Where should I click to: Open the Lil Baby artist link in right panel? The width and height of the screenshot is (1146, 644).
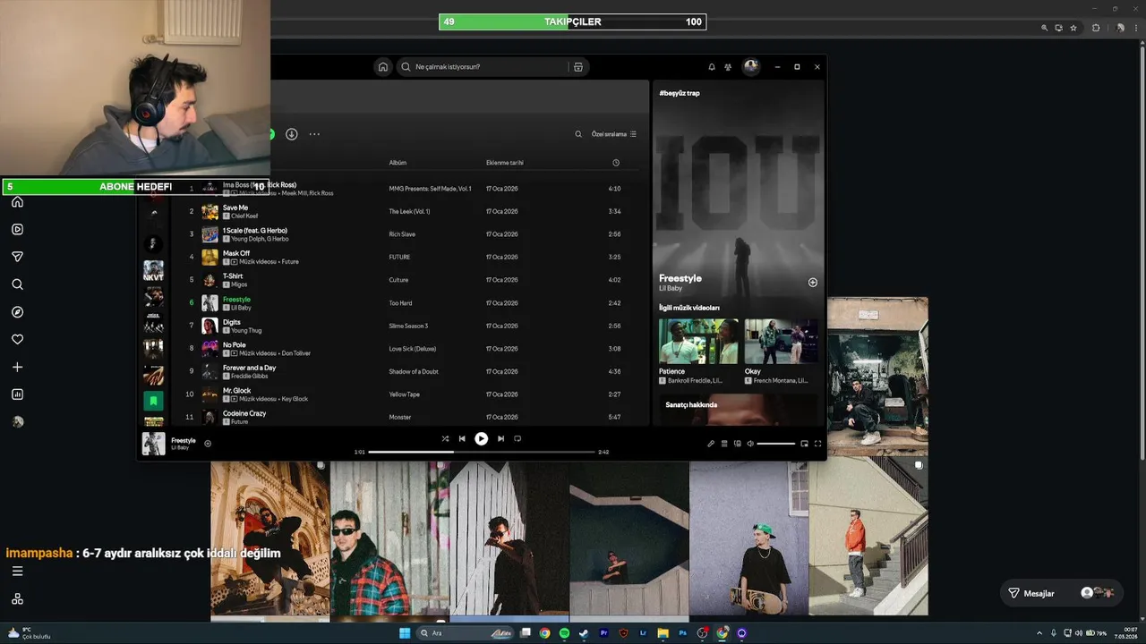(671, 289)
